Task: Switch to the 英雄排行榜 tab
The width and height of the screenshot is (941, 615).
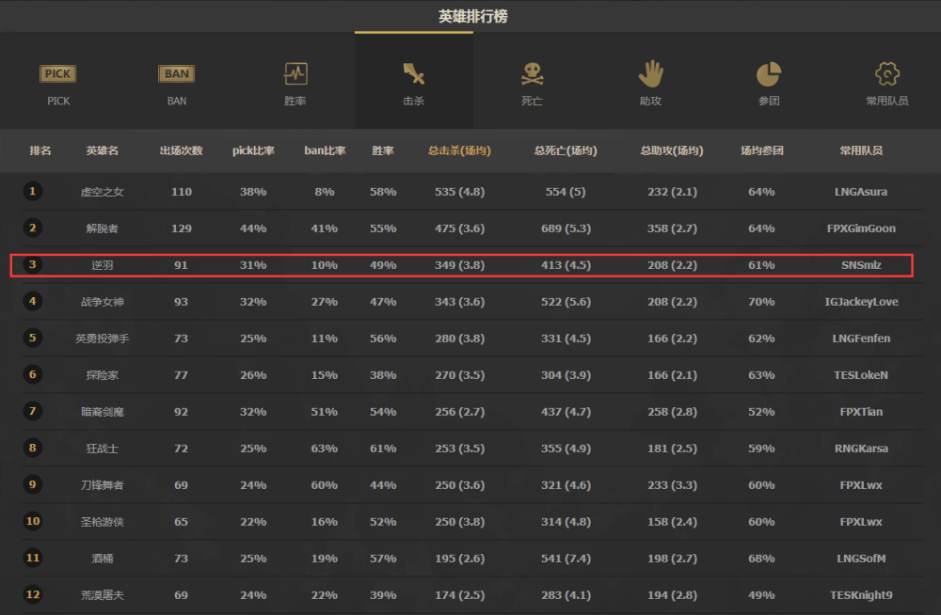Action: (473, 16)
